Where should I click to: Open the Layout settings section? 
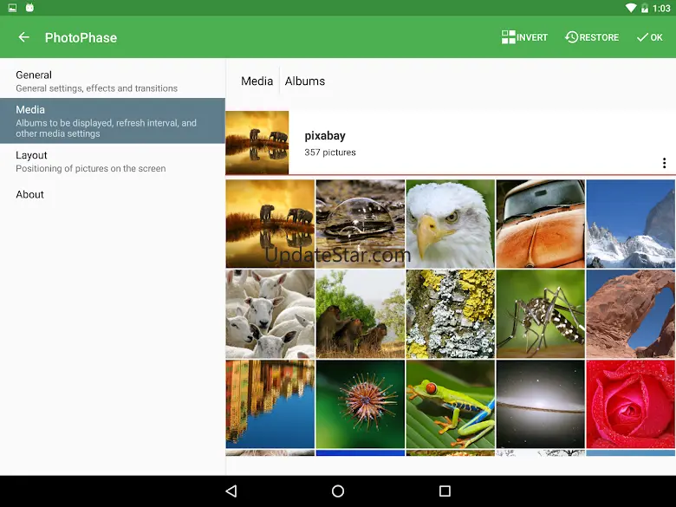click(x=113, y=161)
